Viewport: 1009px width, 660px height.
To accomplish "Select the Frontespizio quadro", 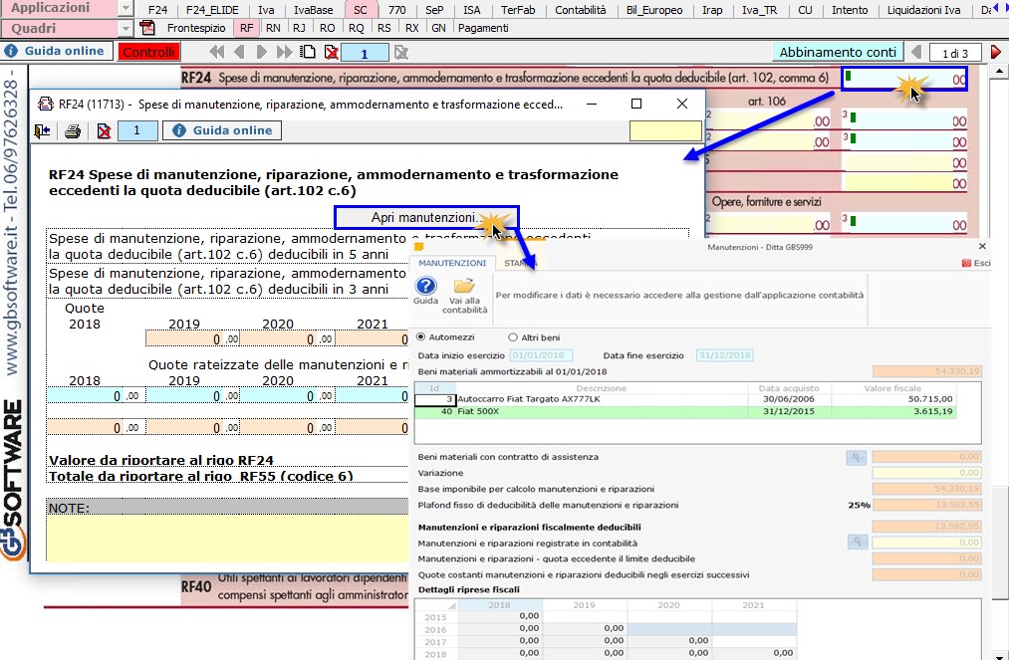I will point(196,28).
